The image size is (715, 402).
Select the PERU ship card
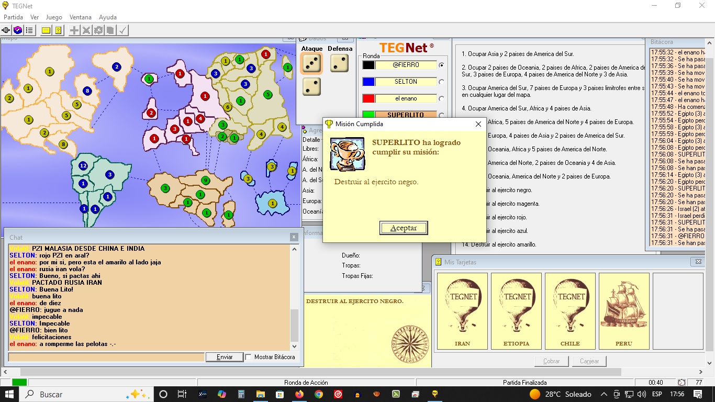624,311
